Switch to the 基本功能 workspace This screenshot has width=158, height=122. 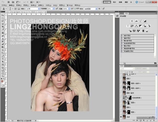(x=107, y=2)
